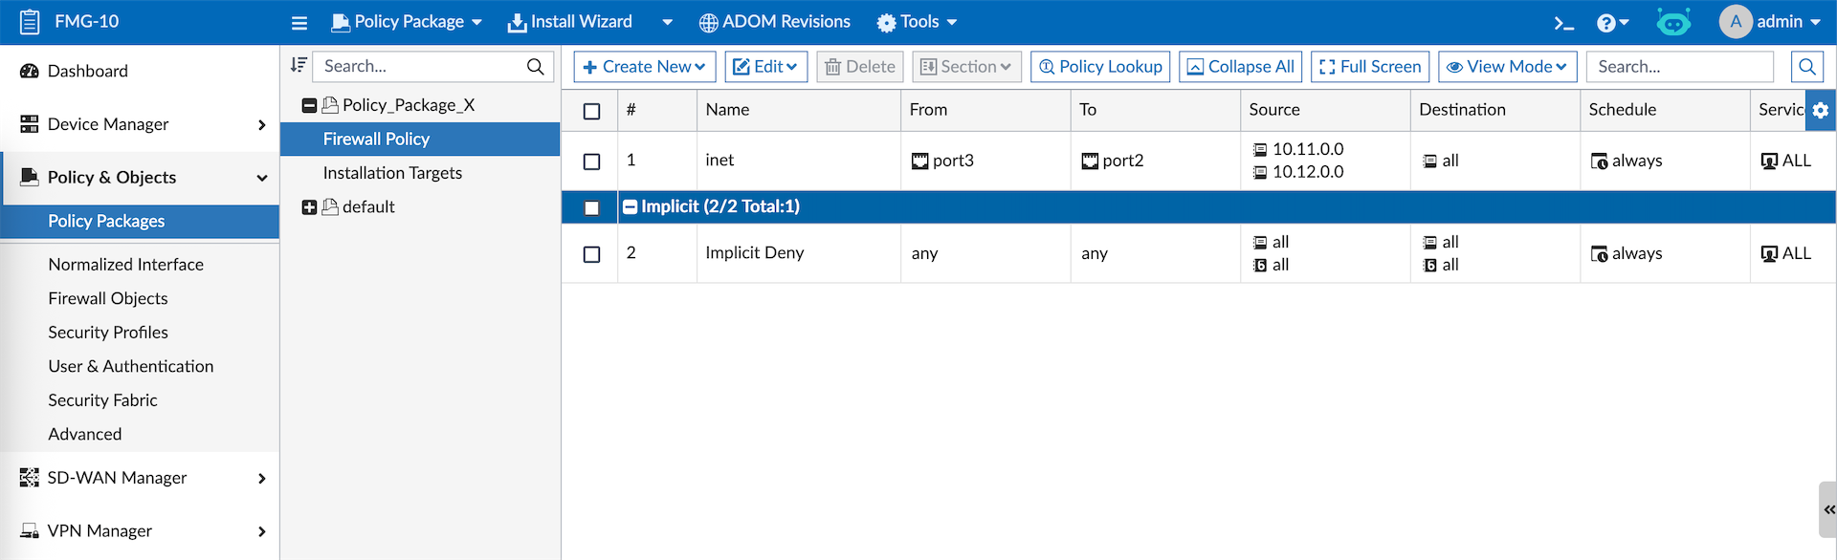This screenshot has height=560, width=1837.
Task: Click the help question mark icon
Action: click(x=1611, y=23)
